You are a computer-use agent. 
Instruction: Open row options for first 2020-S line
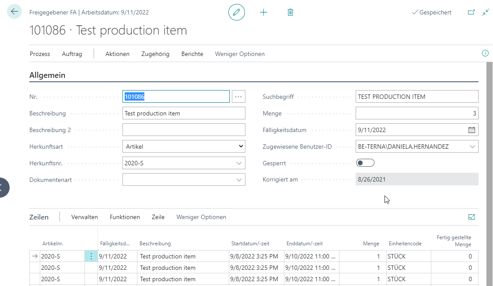point(91,256)
